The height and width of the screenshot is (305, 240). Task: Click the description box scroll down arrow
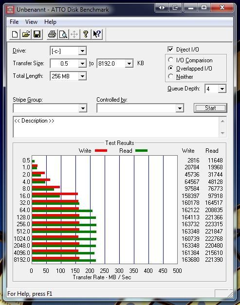[222, 133]
